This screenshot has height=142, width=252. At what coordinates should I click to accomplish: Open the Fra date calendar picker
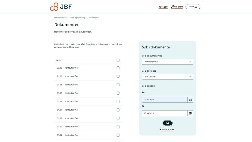pyautogui.click(x=191, y=100)
